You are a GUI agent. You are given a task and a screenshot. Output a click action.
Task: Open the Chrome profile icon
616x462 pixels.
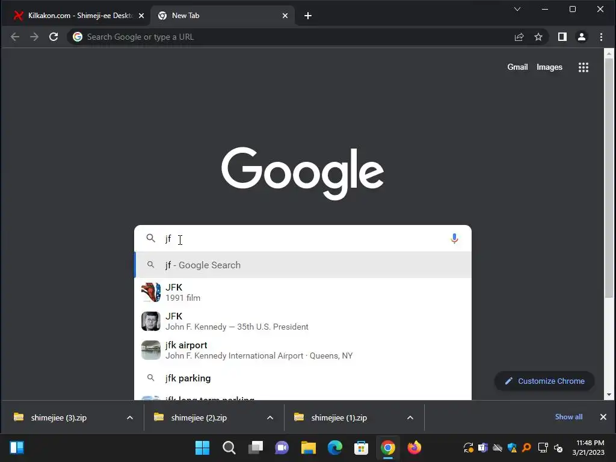(x=582, y=37)
